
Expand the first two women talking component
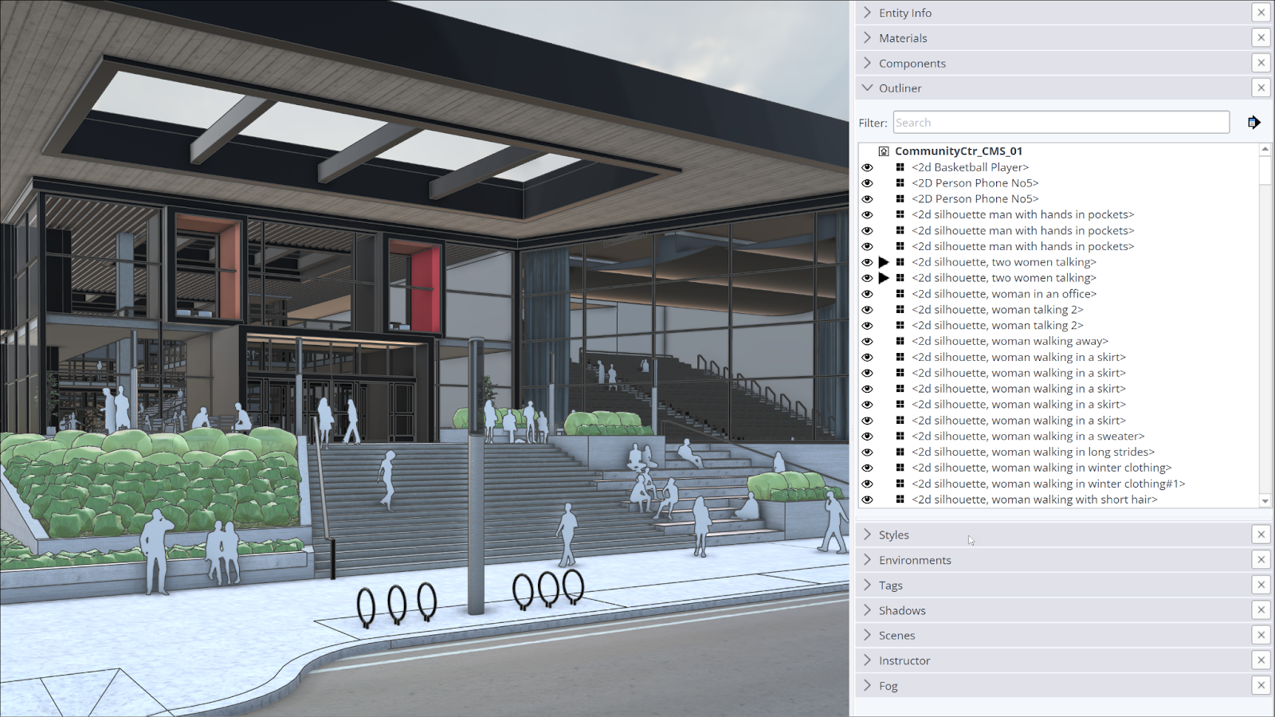(x=885, y=261)
